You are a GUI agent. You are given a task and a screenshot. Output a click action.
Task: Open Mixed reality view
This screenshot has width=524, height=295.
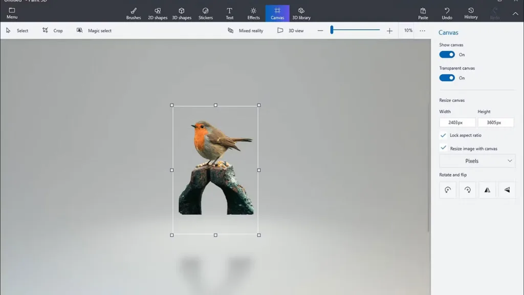(x=245, y=30)
